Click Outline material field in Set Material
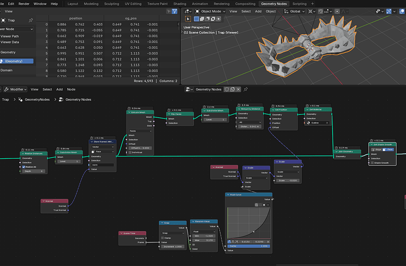Viewport: 406px width, 266px height. pos(318,123)
